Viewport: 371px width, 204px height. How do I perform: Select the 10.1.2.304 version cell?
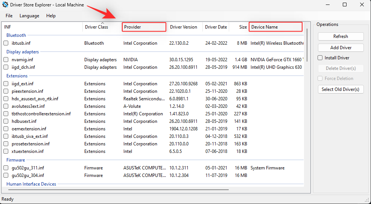pyautogui.click(x=179, y=175)
